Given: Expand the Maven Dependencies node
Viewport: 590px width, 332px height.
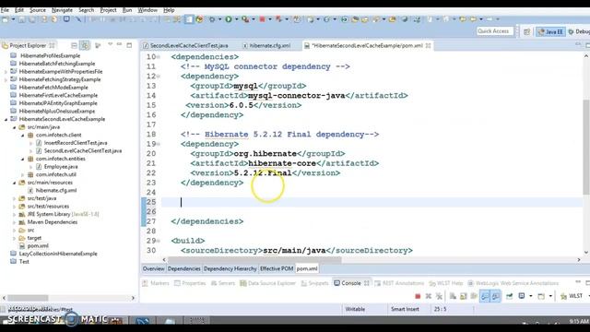Looking at the screenshot, I should pyautogui.click(x=15, y=222).
